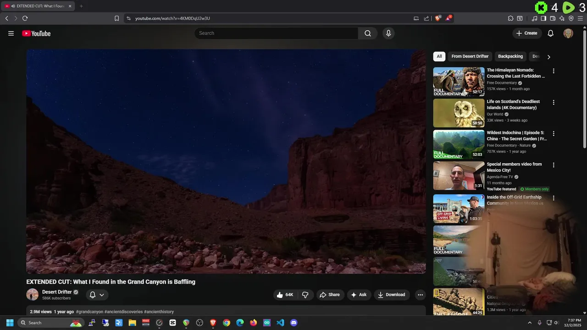Open the browser extensions puzzle icon

coord(510,18)
